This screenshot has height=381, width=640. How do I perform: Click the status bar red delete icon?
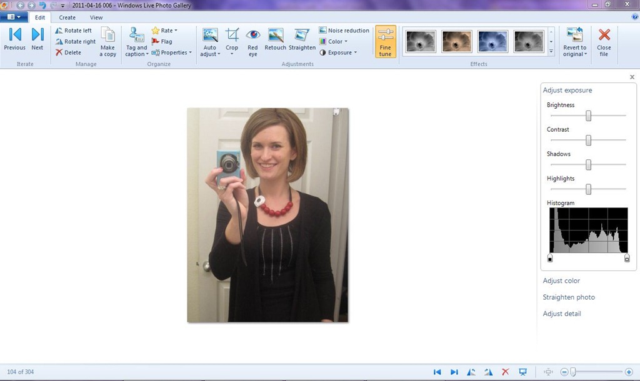tap(505, 372)
